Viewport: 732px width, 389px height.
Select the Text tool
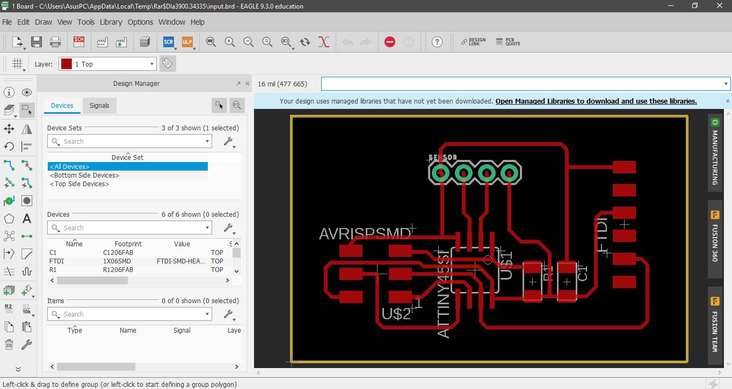tap(27, 219)
